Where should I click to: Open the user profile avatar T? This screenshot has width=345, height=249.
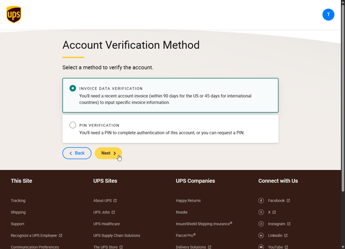329,15
